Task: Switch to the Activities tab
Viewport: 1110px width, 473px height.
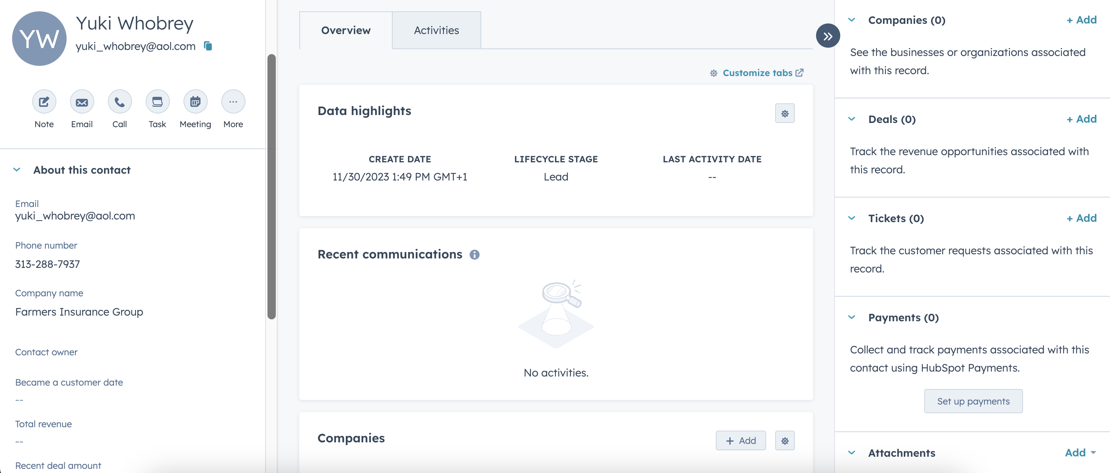Action: point(436,30)
